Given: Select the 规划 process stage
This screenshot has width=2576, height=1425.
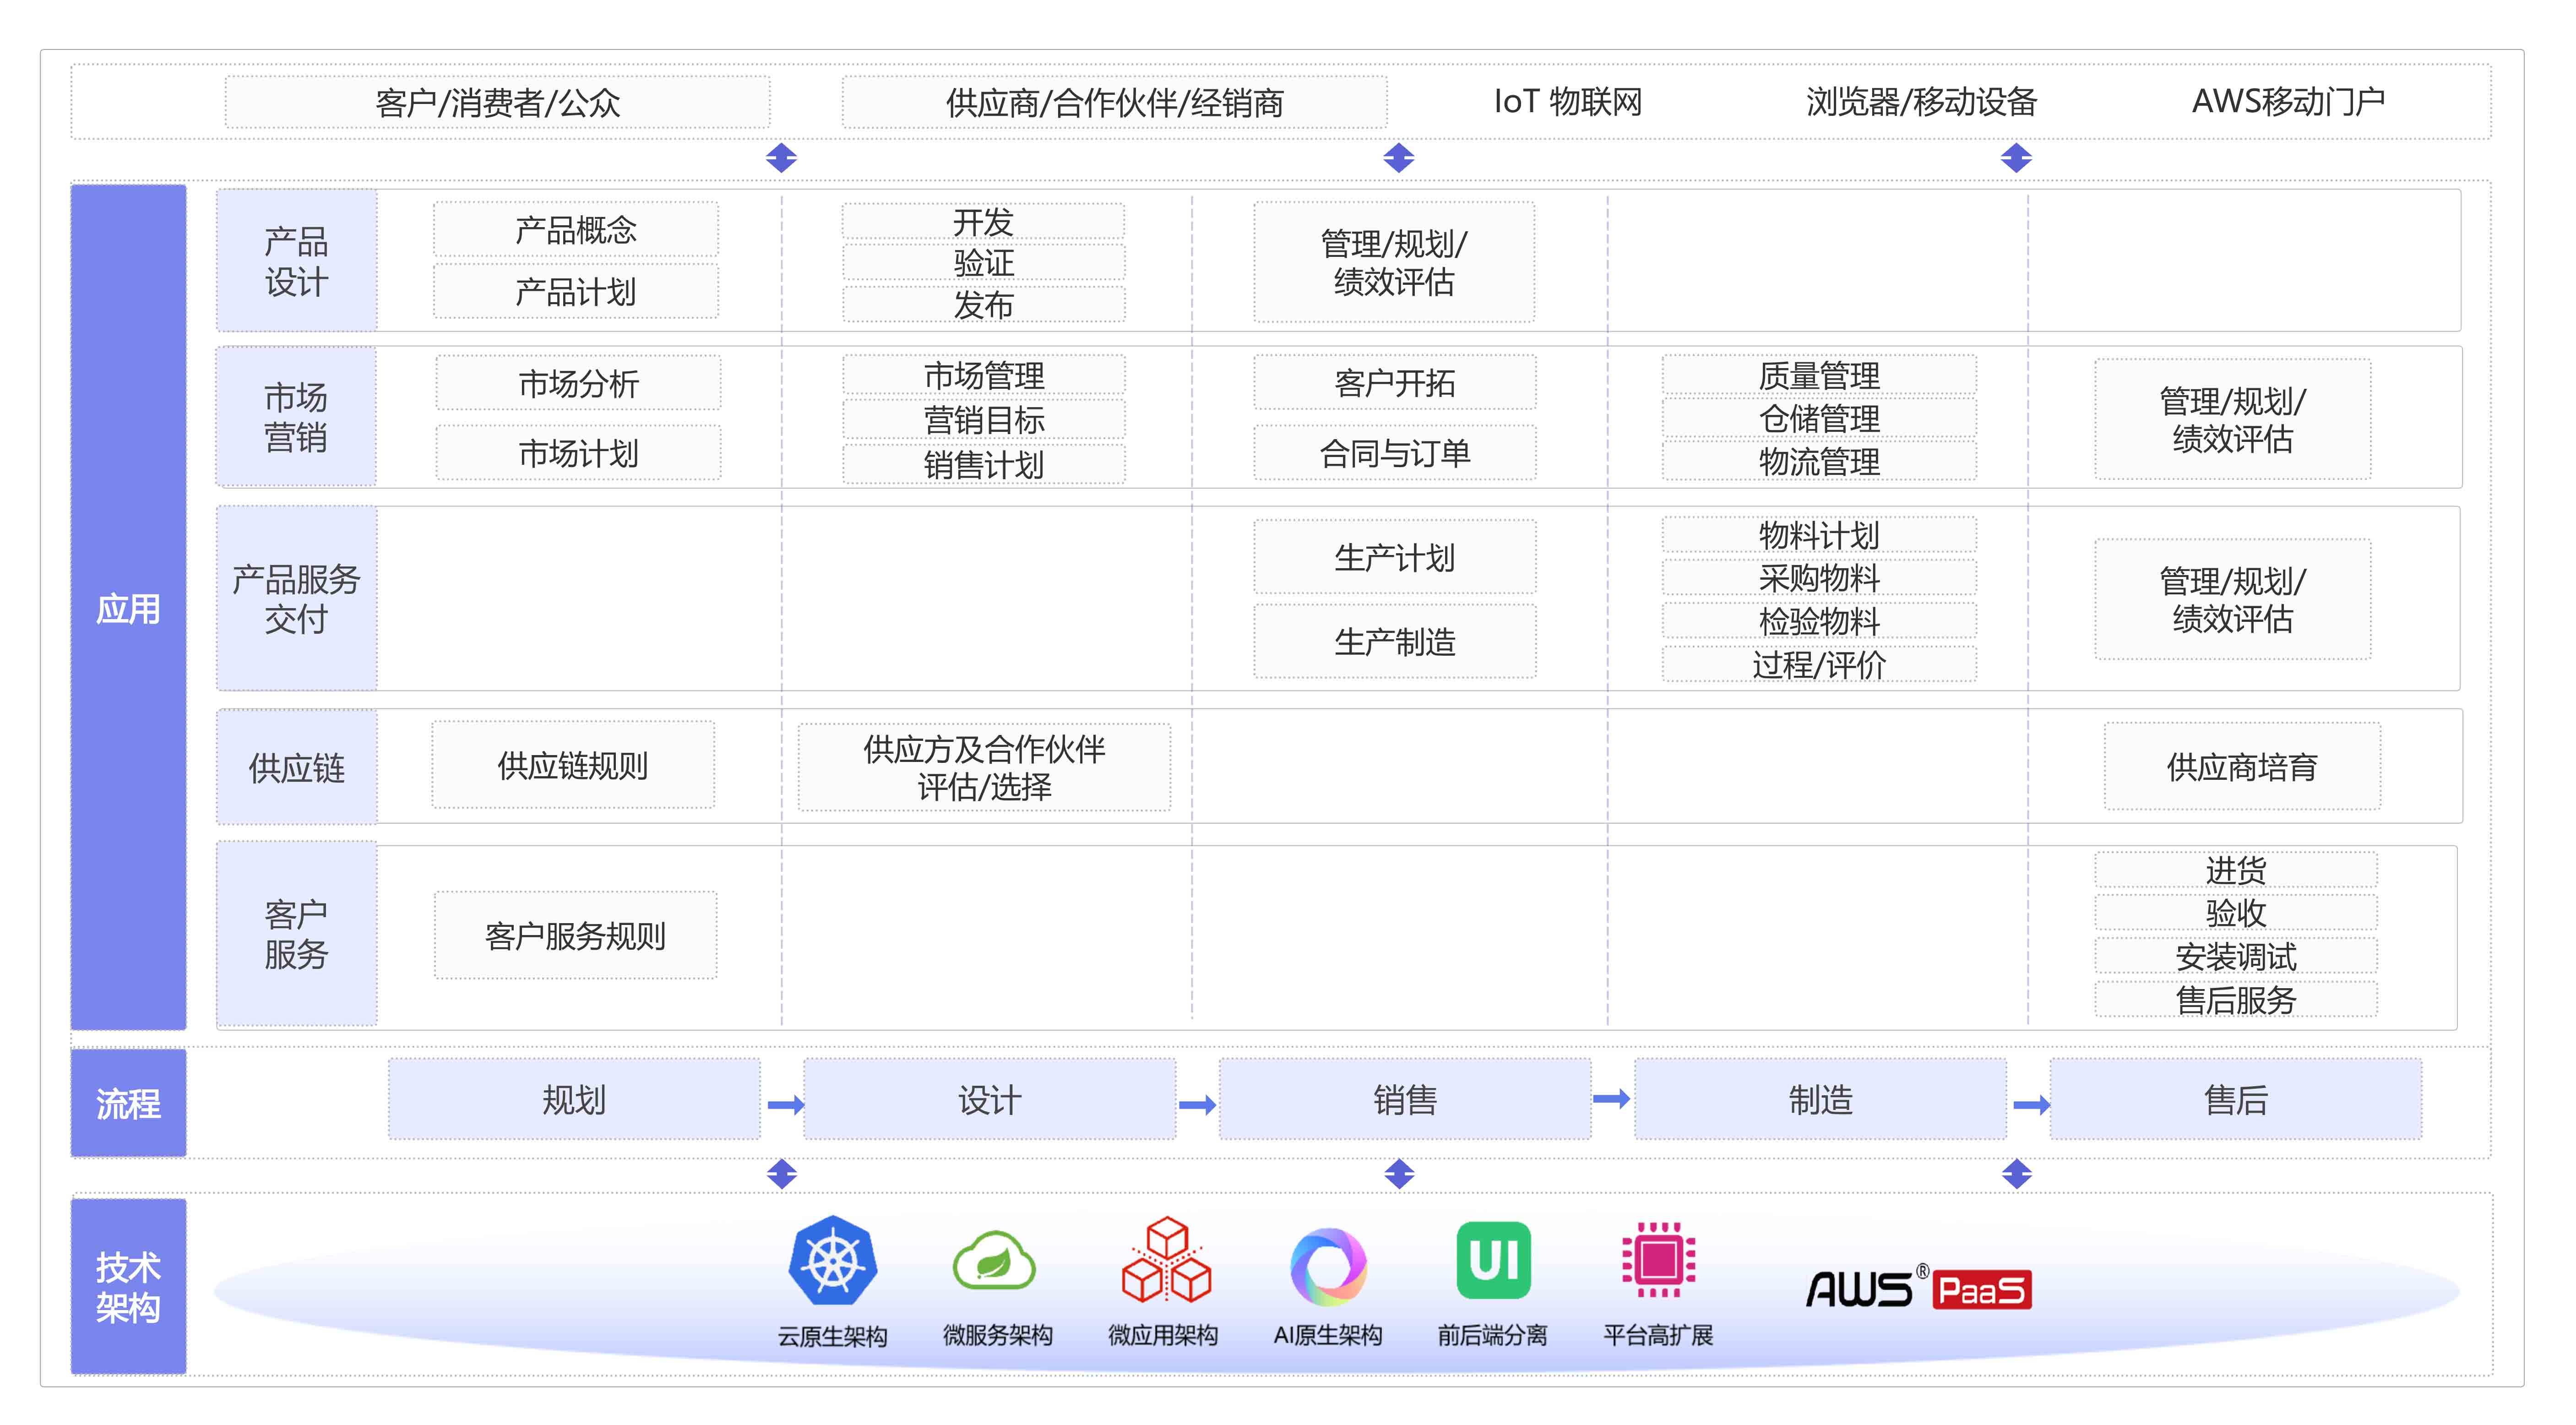Looking at the screenshot, I should coord(574,1100).
